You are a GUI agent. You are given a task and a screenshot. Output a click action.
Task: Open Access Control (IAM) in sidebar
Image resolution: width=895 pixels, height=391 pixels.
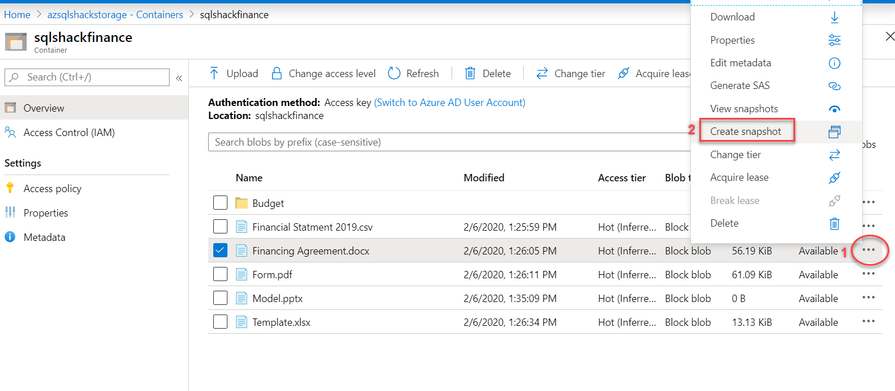[69, 133]
